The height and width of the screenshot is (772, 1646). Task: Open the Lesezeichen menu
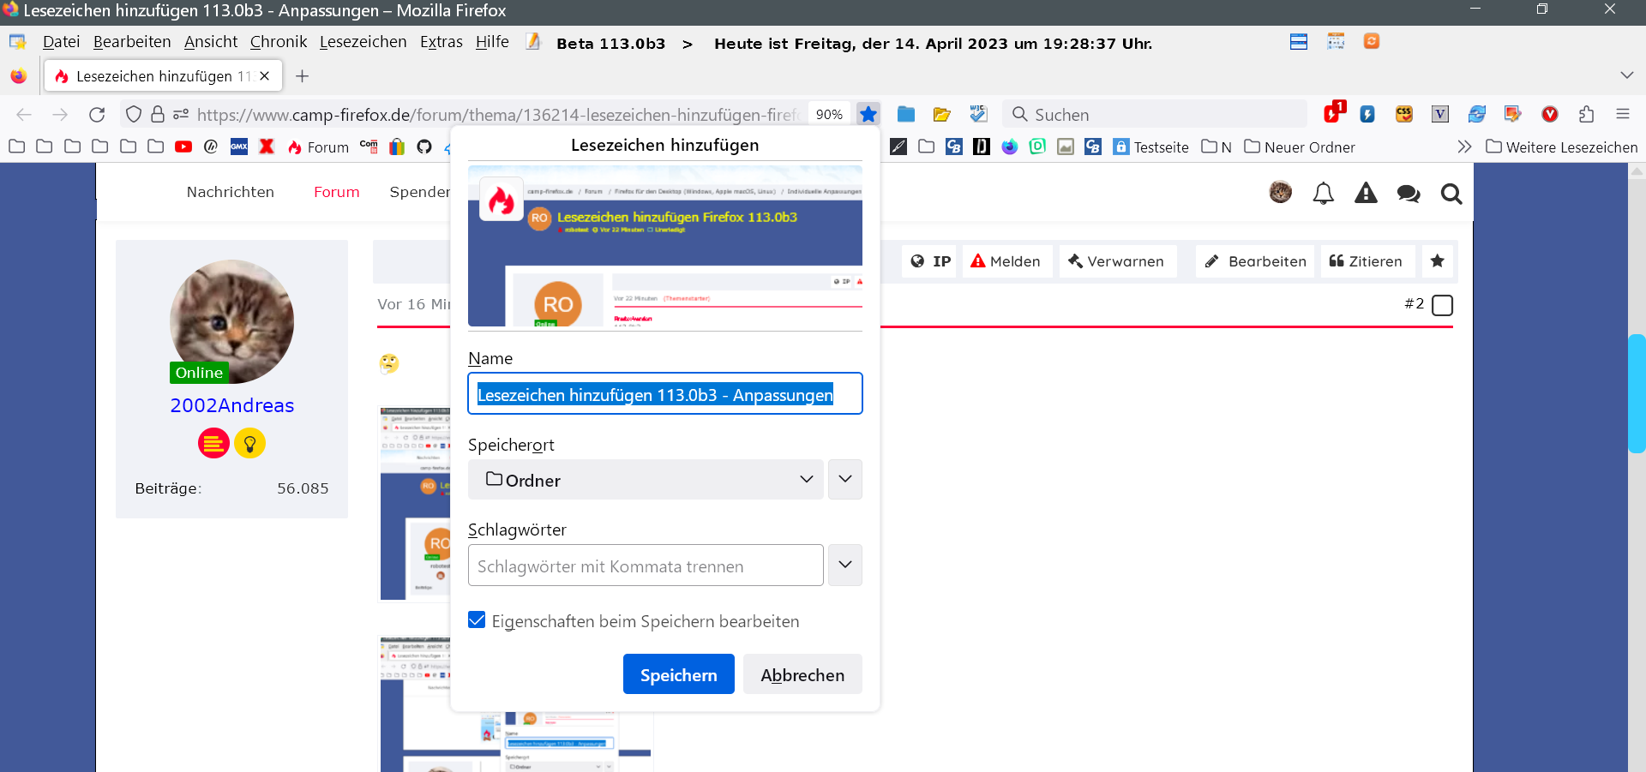[363, 41]
